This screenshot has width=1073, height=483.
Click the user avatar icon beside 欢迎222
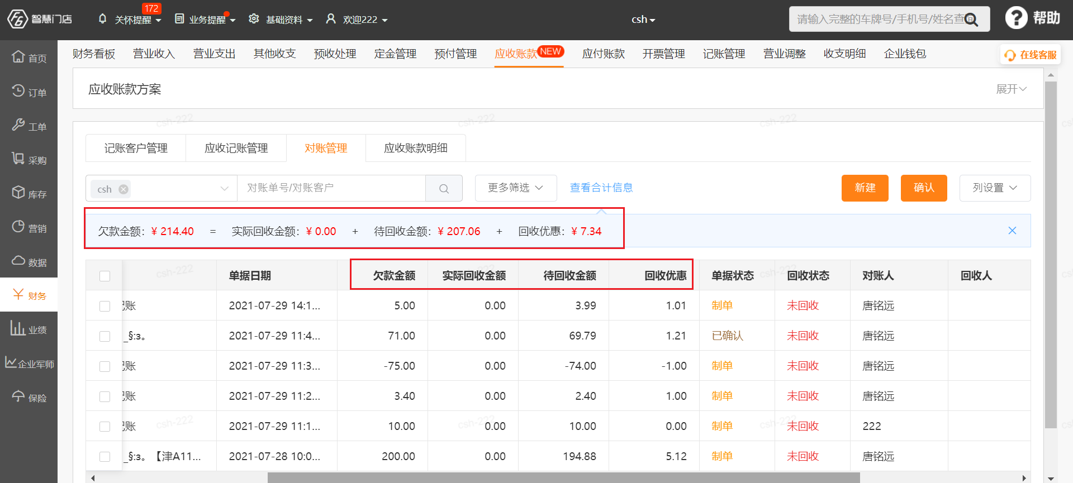coord(331,19)
